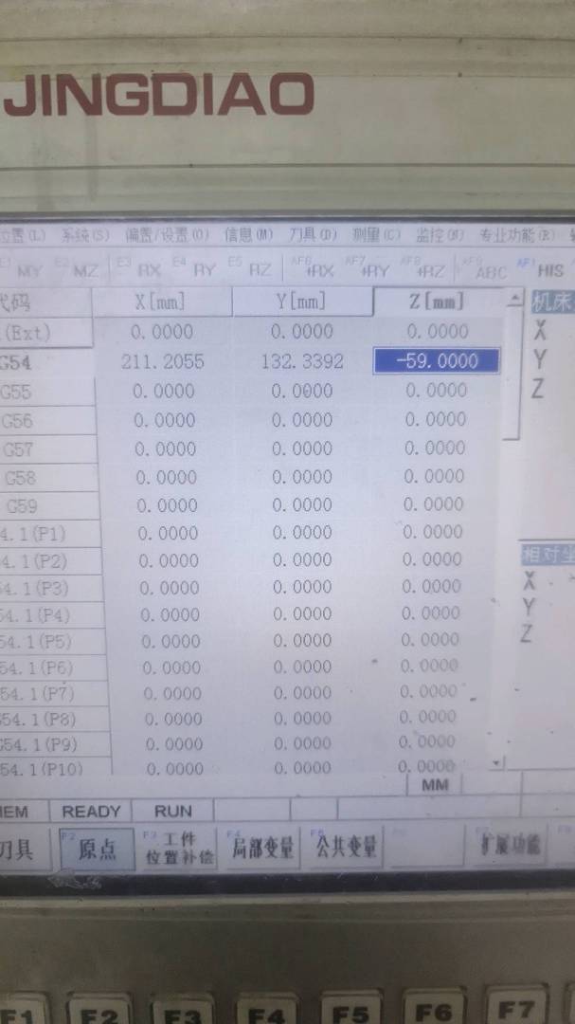This screenshot has height=1024, width=575.
Task: Click the table scrollbar down arrow
Action: pos(497,762)
